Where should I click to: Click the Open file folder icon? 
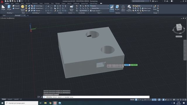(8, 1)
